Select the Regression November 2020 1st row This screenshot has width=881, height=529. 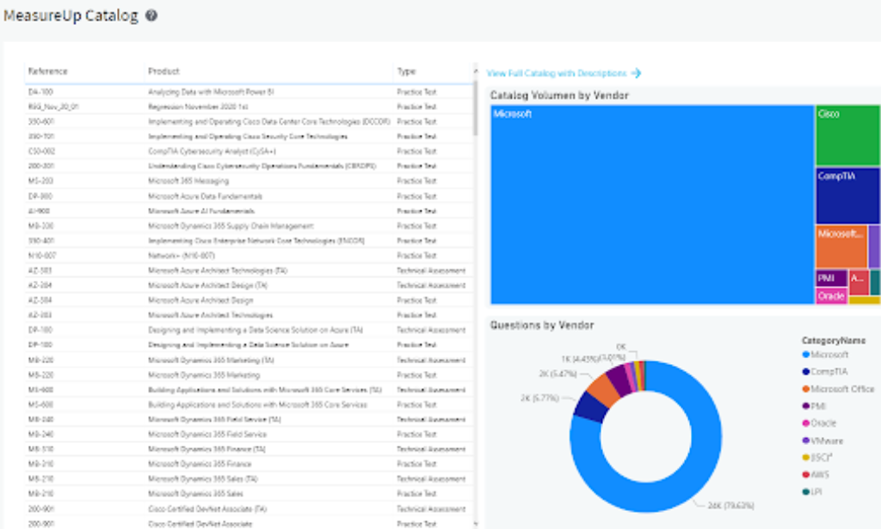(249, 106)
